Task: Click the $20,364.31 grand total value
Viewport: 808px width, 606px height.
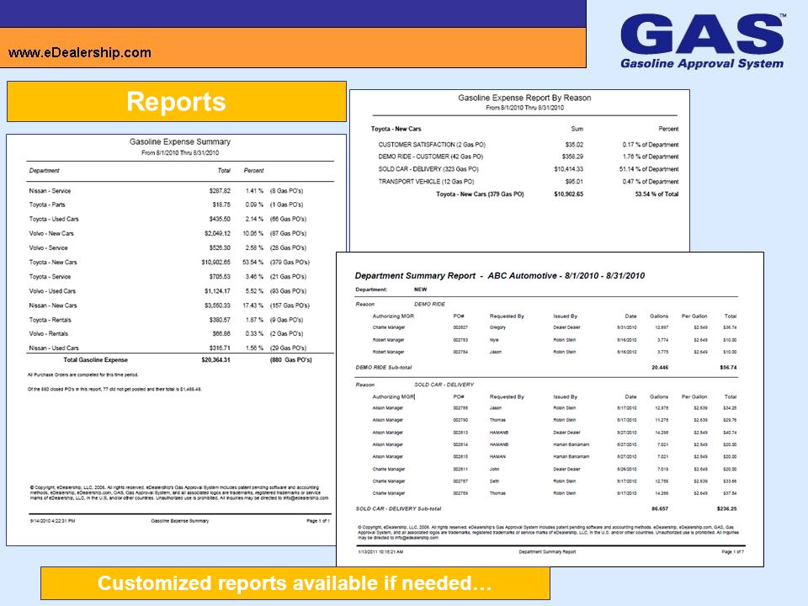Action: point(215,359)
